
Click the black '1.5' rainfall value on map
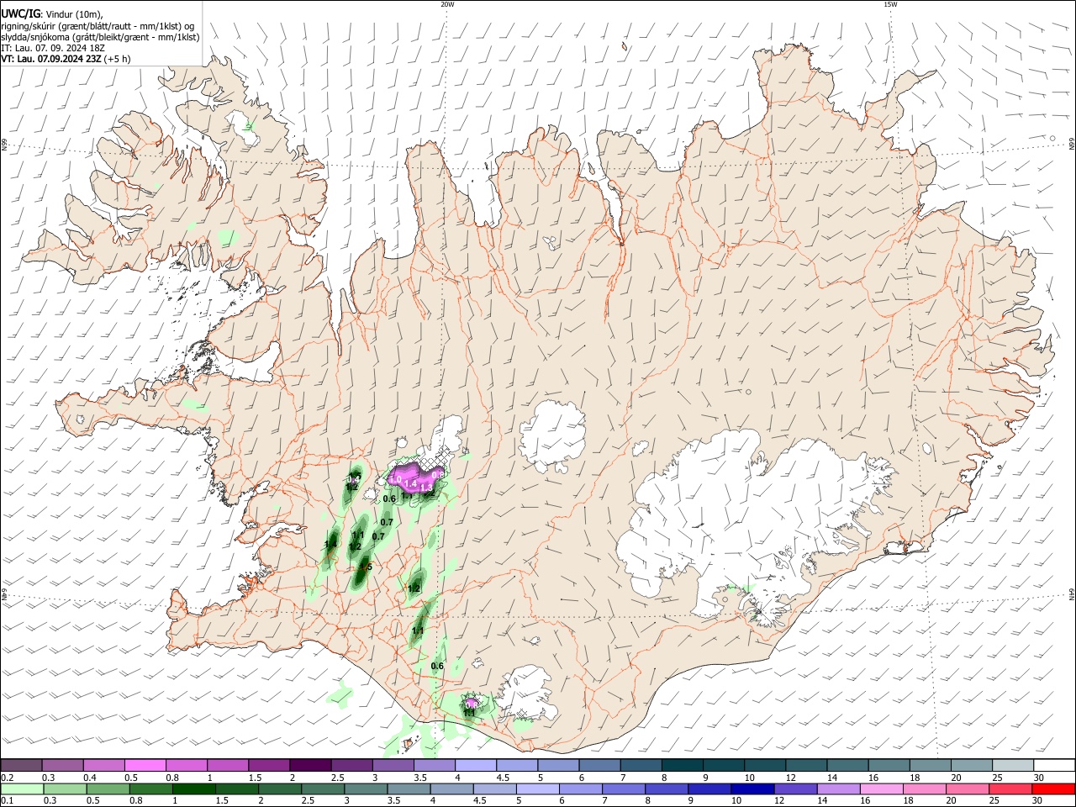[x=366, y=567]
